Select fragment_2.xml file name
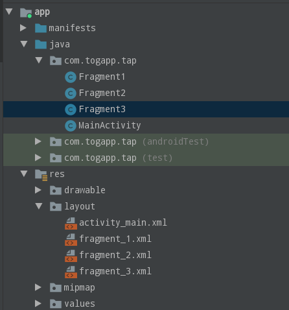Image resolution: width=289 pixels, height=310 pixels. point(115,255)
